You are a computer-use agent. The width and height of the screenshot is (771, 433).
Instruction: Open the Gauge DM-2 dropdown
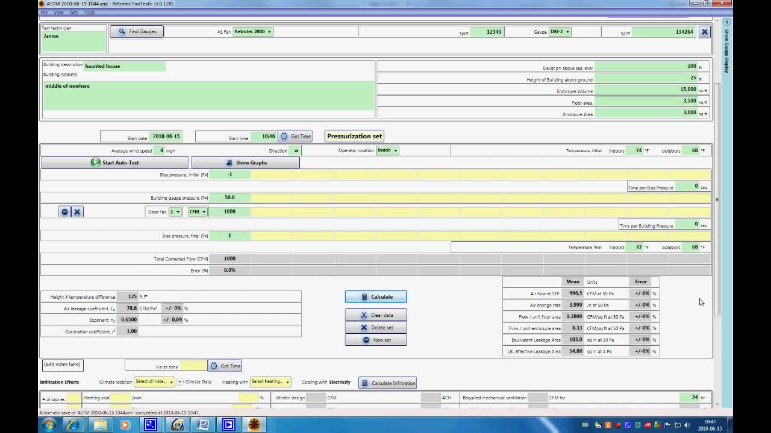point(560,32)
